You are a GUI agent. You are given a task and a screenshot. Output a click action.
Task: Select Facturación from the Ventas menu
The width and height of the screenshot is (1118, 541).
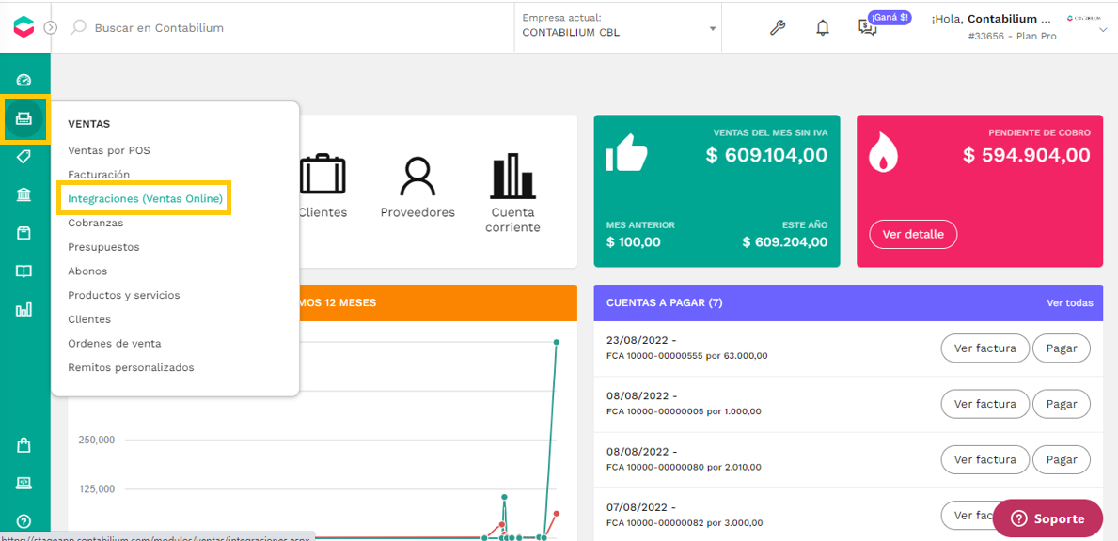pos(97,175)
